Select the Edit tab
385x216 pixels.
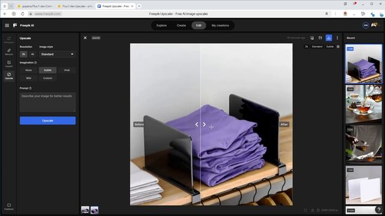click(x=199, y=25)
